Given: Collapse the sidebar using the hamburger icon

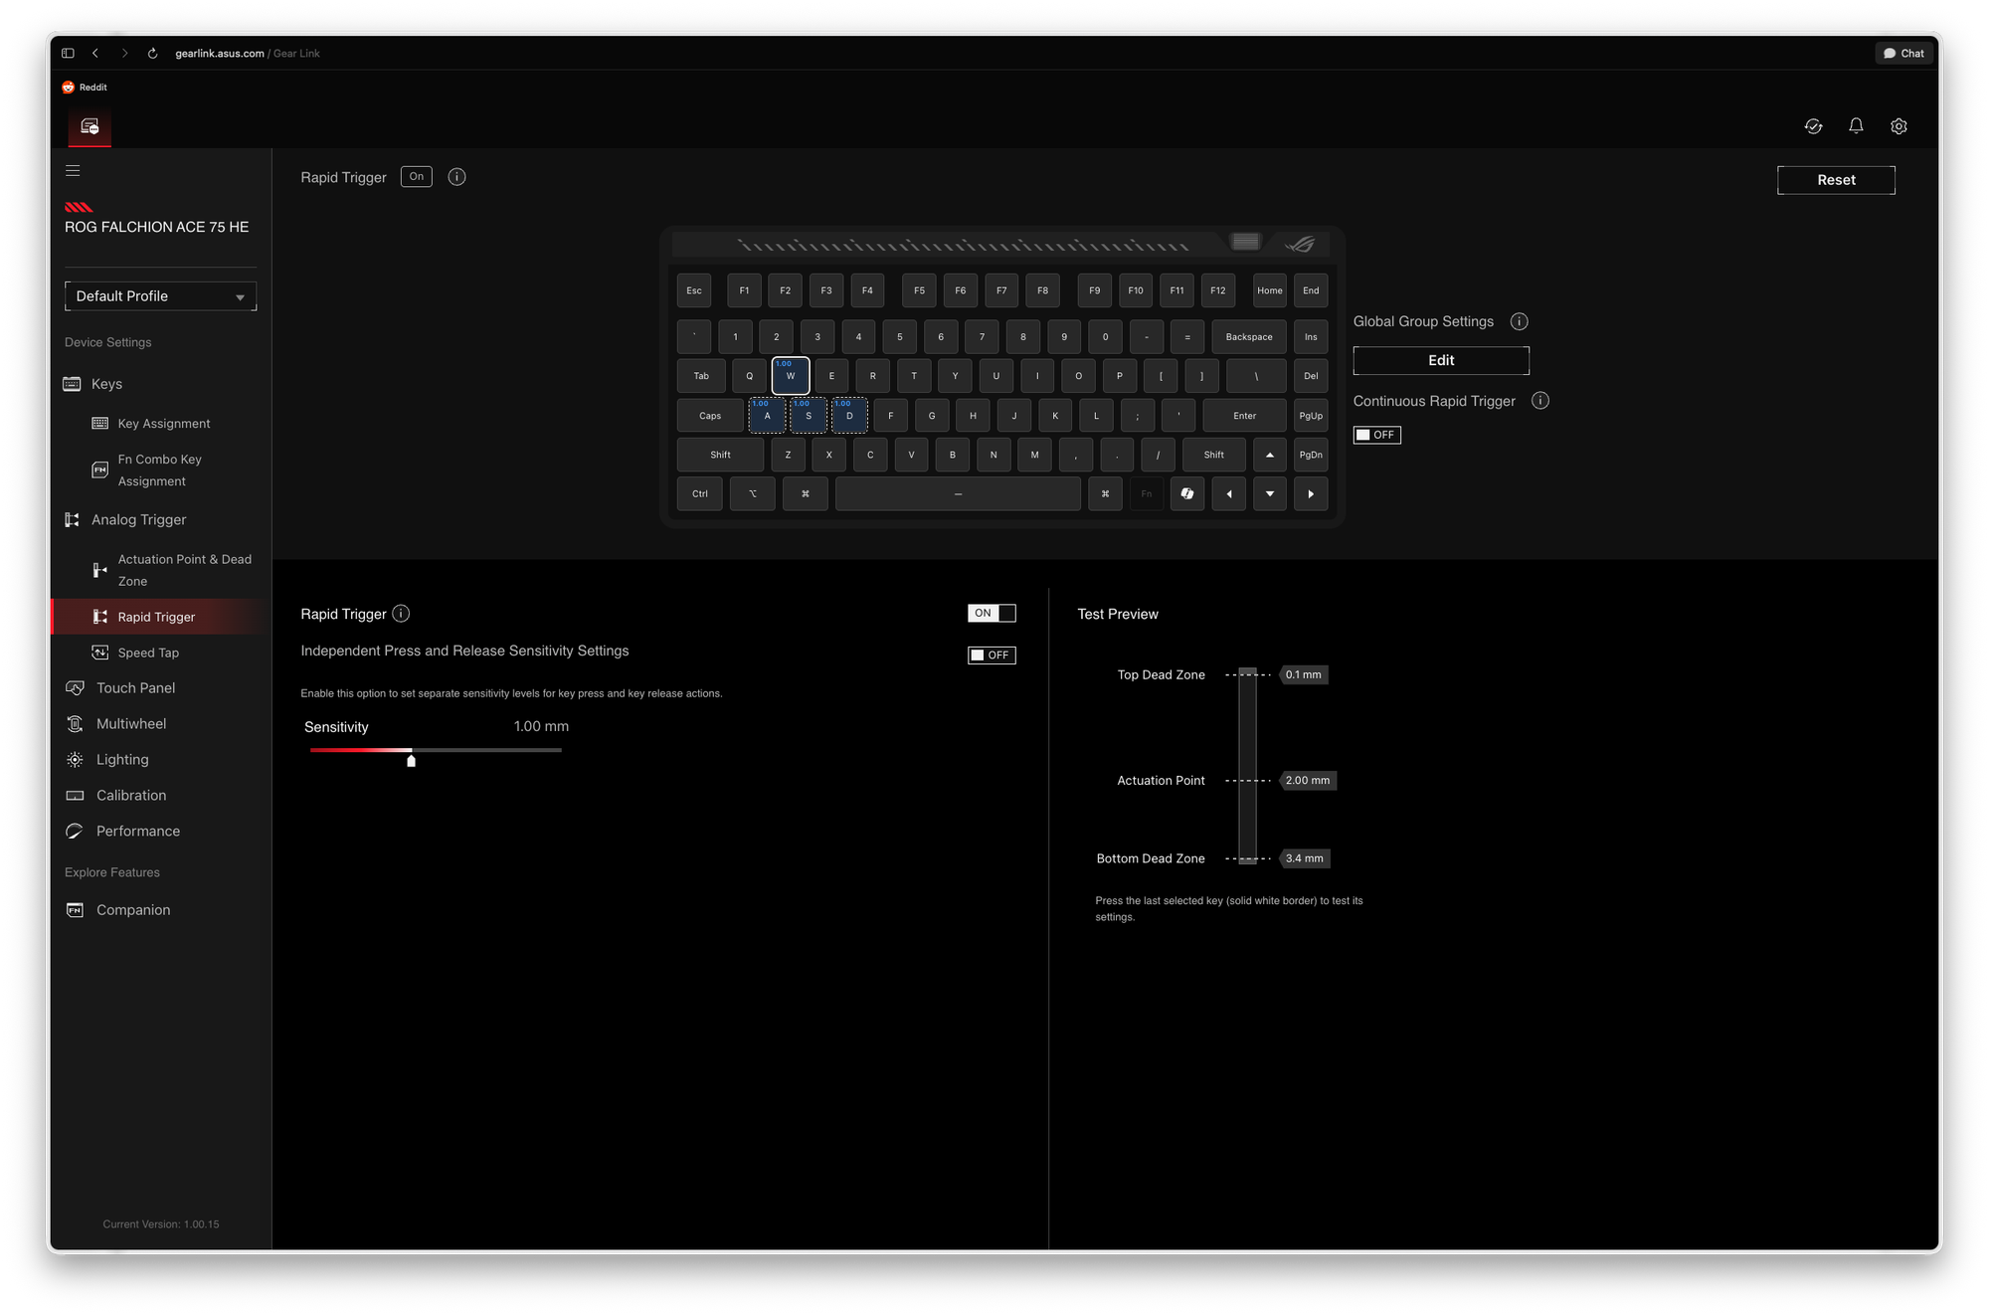Looking at the screenshot, I should [x=73, y=170].
